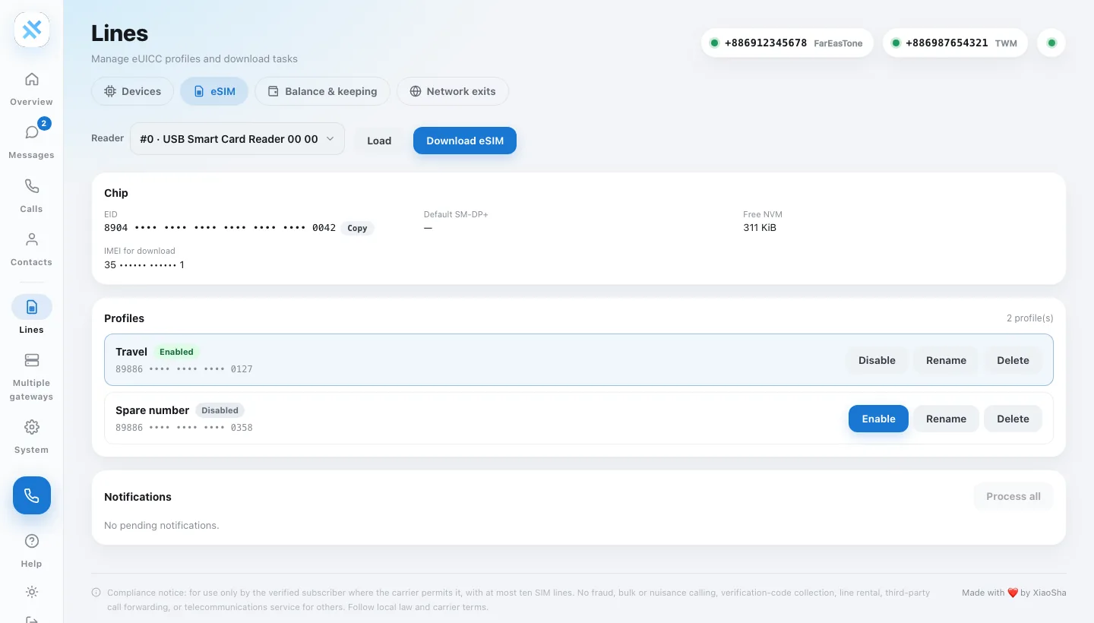Viewport: 1094px width, 623px height.
Task: Click the EID number 8904 … 0042
Action: [x=220, y=228]
